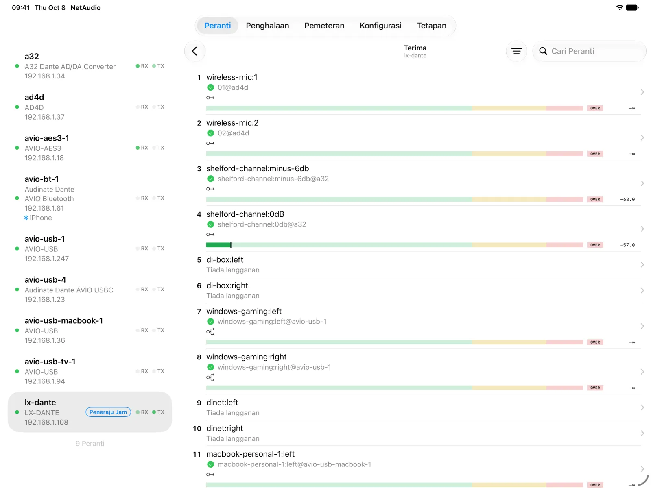
Task: Click the unicast flow icon under wireless-mic:1
Action: 210,98
